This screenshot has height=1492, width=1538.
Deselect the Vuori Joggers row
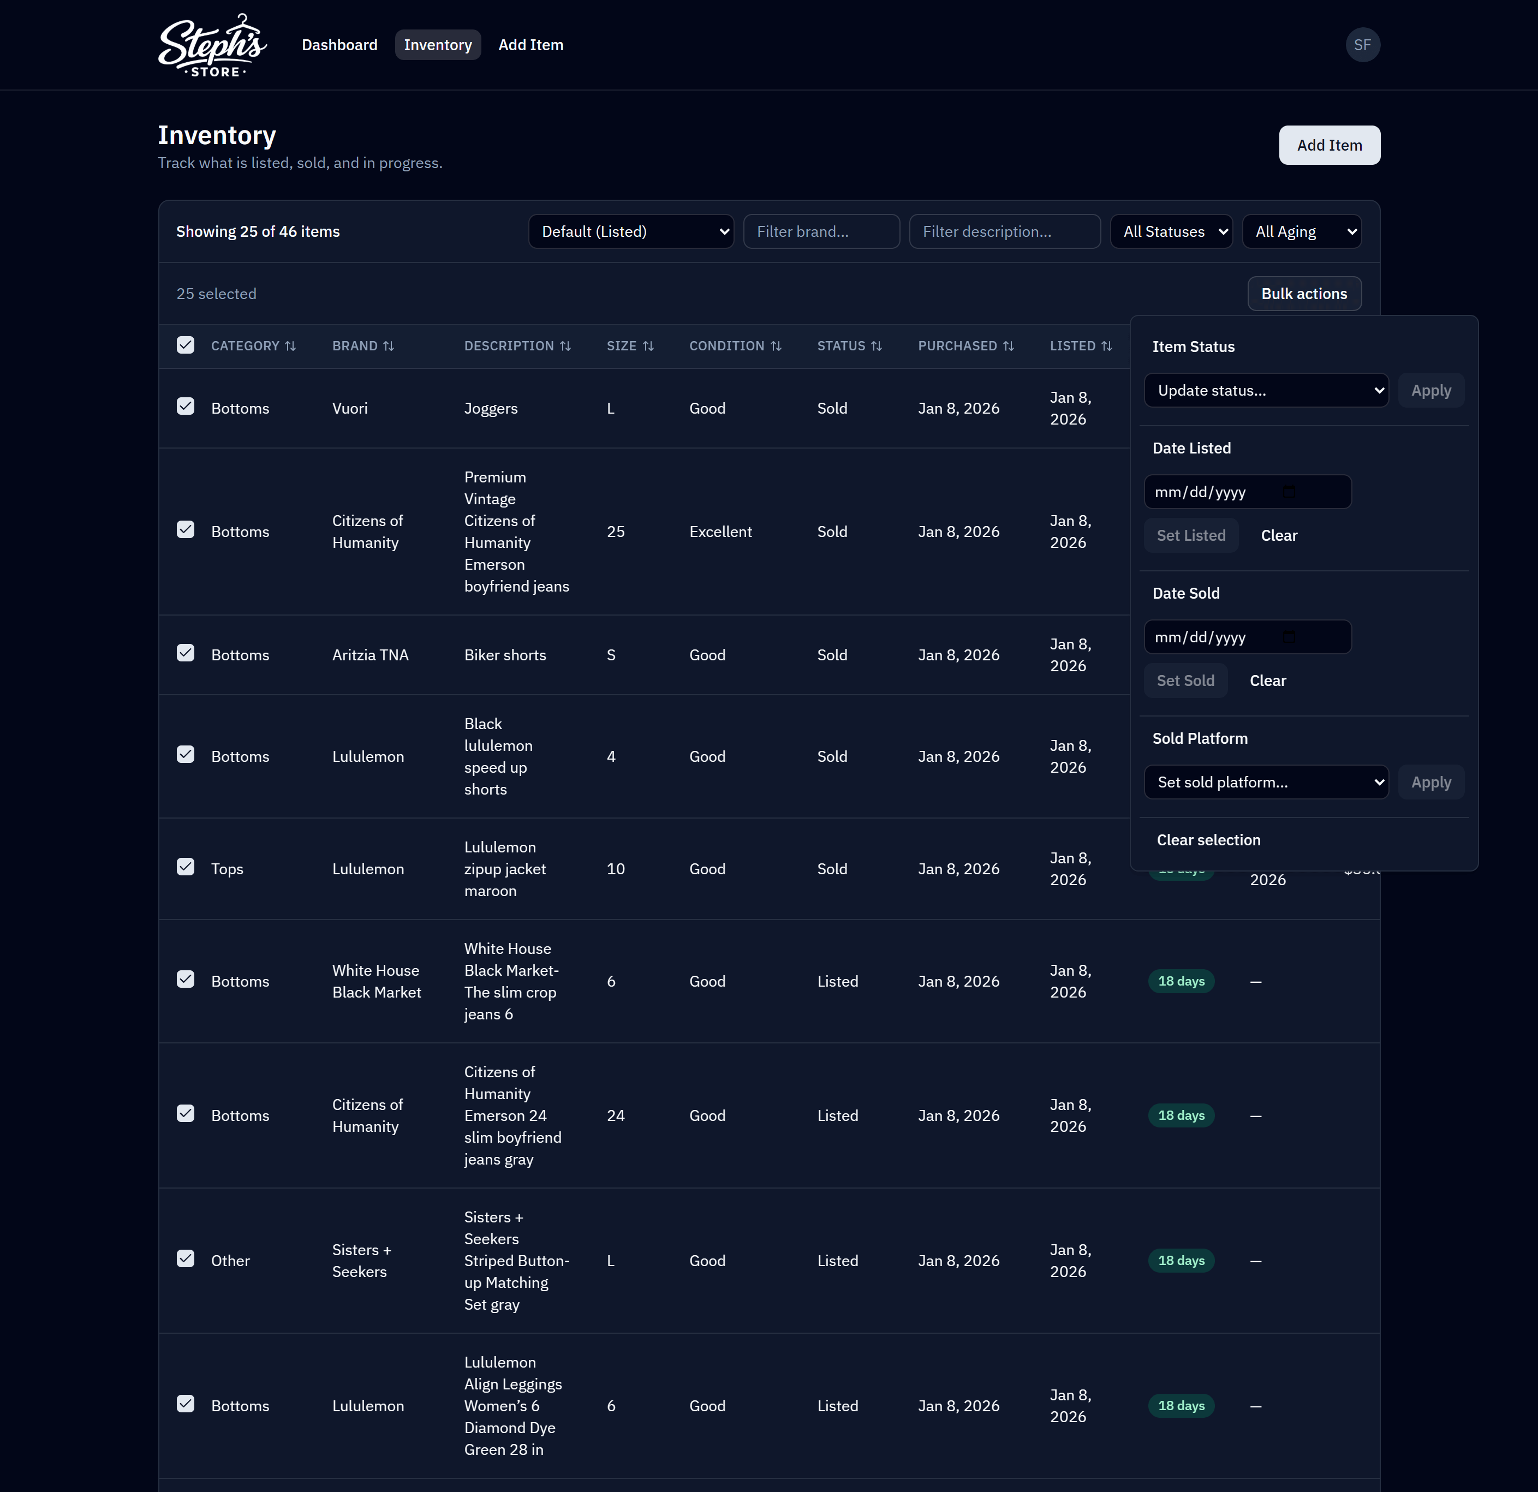[x=185, y=407]
